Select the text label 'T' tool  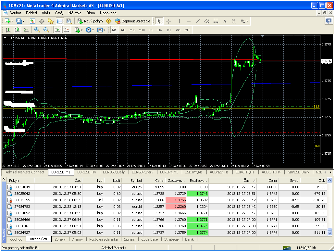click(234, 21)
